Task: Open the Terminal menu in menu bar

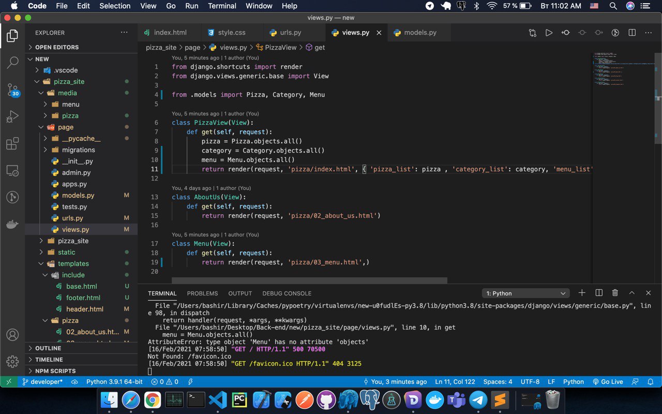Action: [x=221, y=6]
